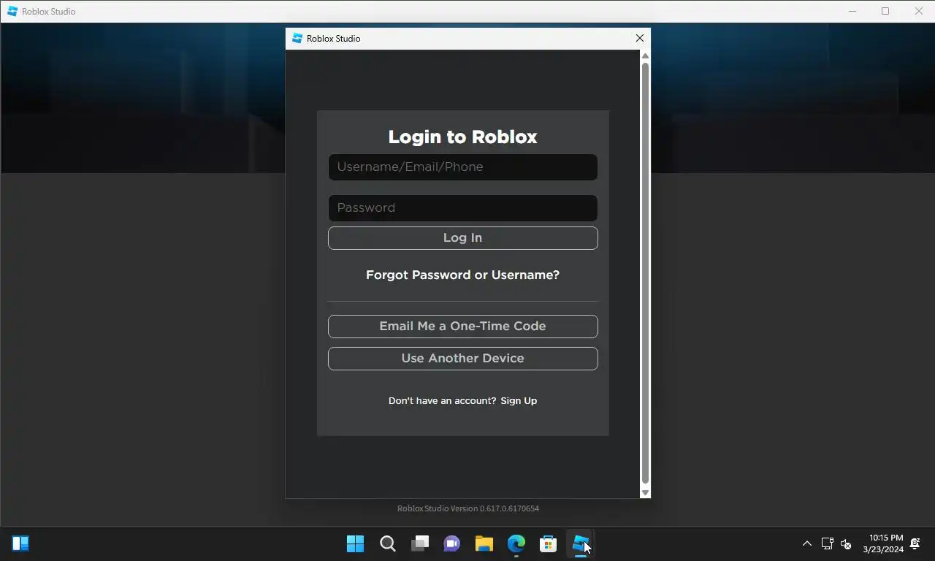Select Roblox Studio taskbar icon

581,544
